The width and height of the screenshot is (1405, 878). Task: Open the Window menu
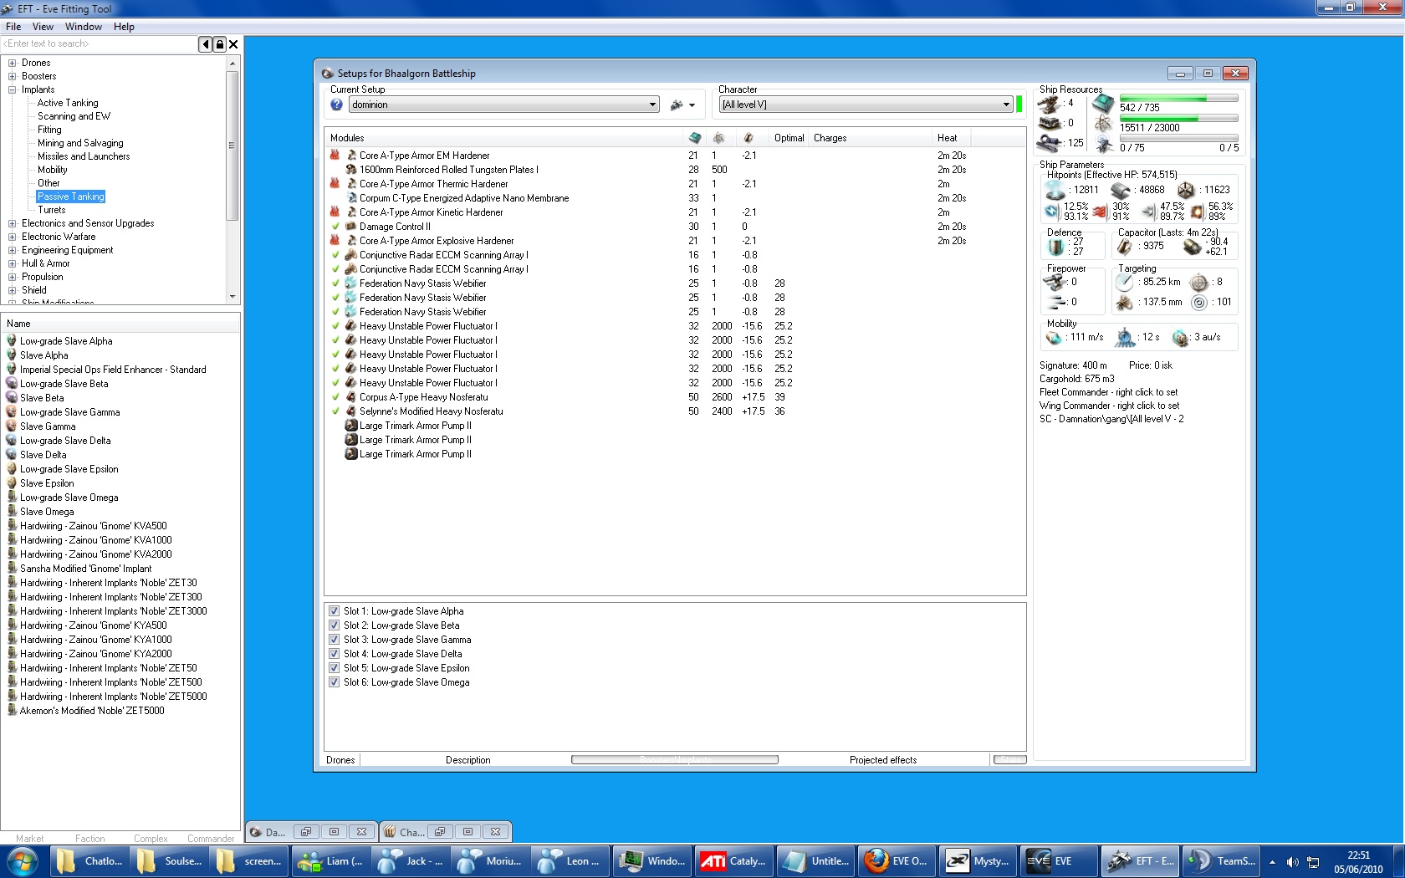coord(84,27)
